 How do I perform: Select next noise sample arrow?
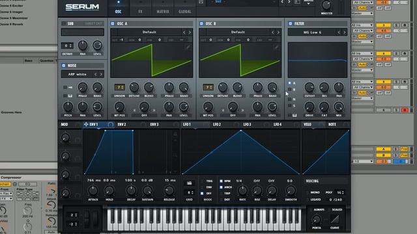click(101, 75)
